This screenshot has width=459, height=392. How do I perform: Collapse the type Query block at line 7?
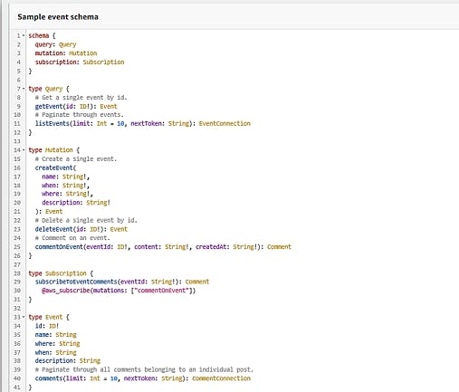pos(24,89)
